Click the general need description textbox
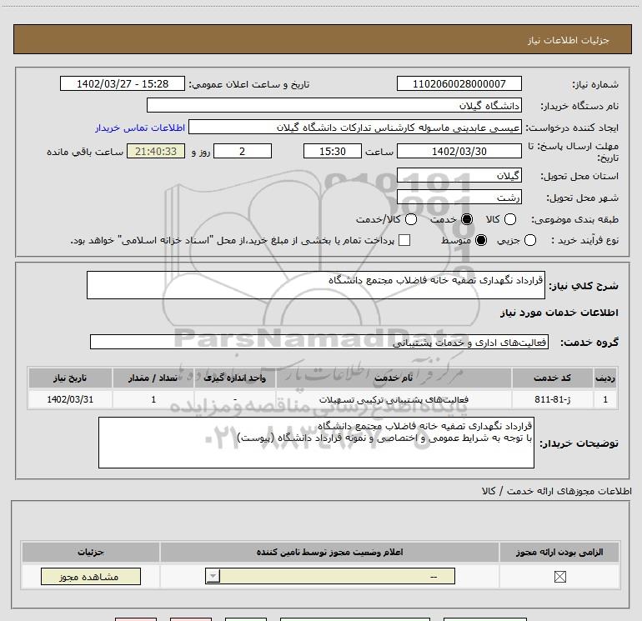Screen dimensions: 642x621 coord(316,285)
